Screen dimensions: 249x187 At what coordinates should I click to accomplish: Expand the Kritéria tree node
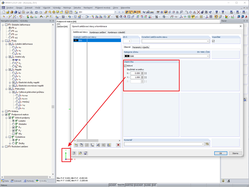(3, 111)
